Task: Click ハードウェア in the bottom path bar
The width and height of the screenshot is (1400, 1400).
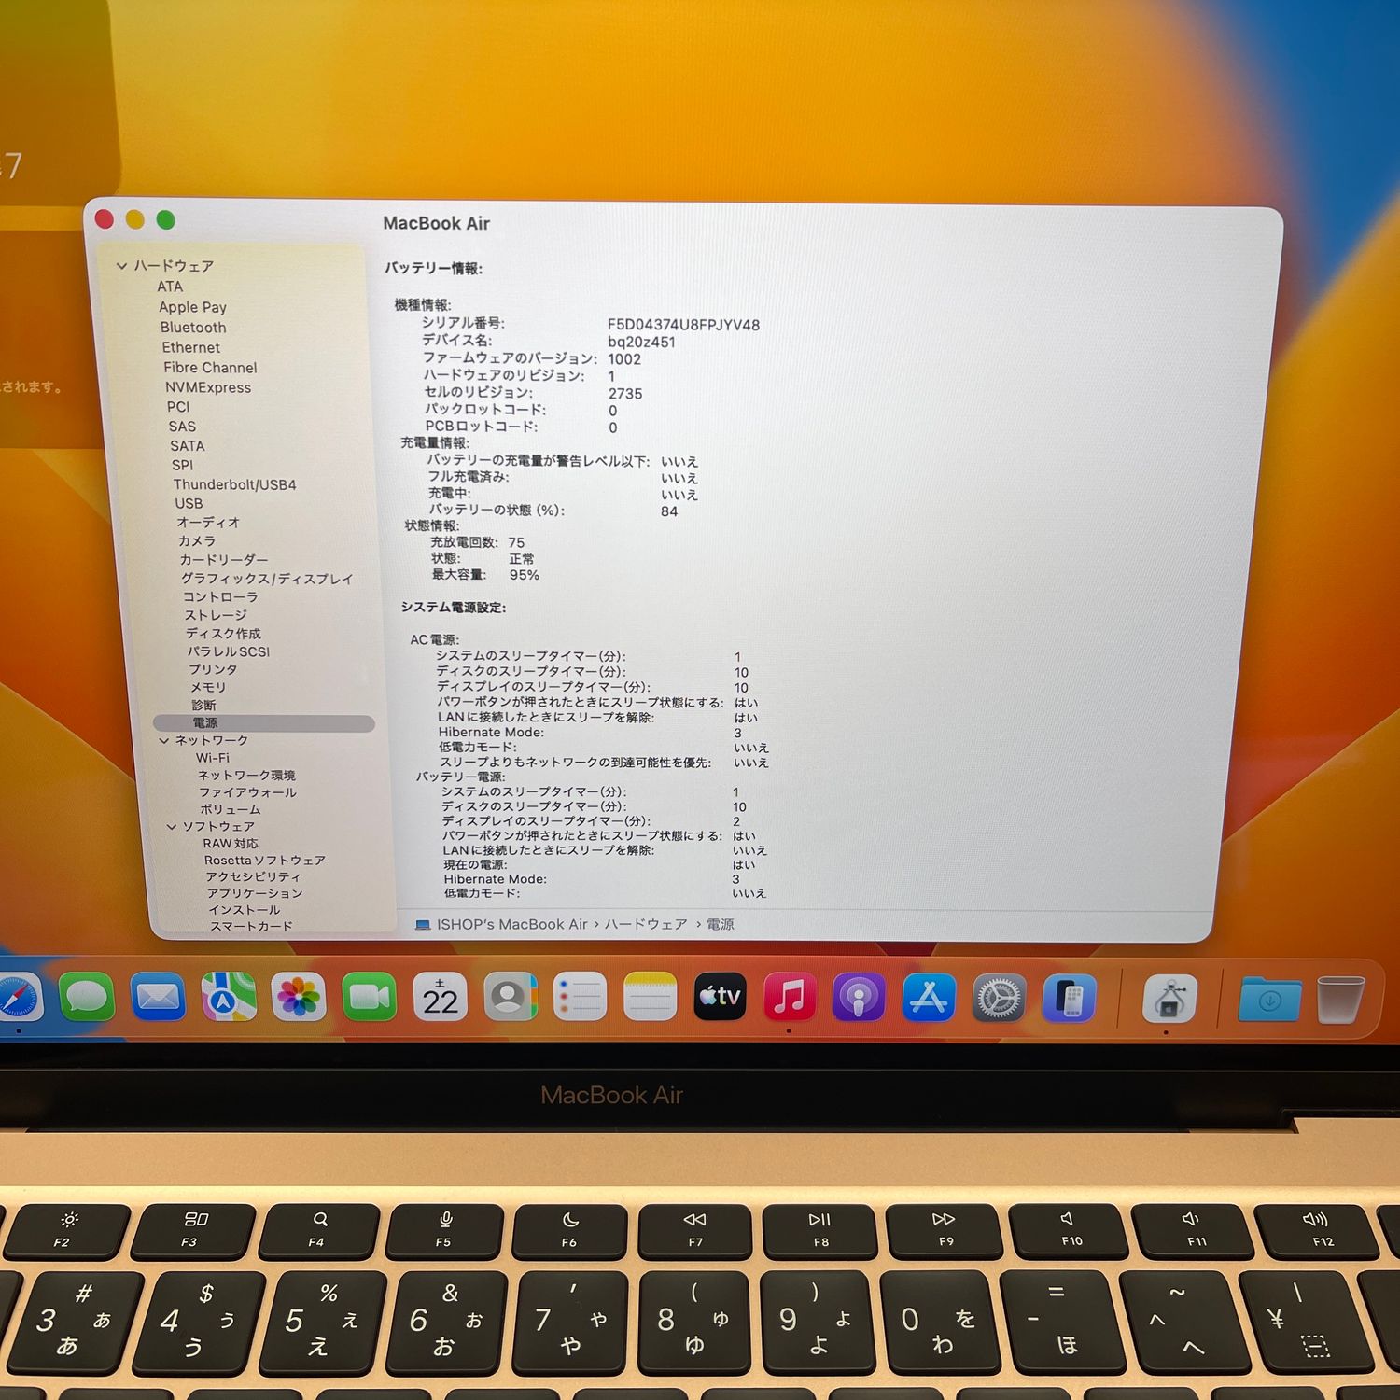Action: click(x=645, y=924)
